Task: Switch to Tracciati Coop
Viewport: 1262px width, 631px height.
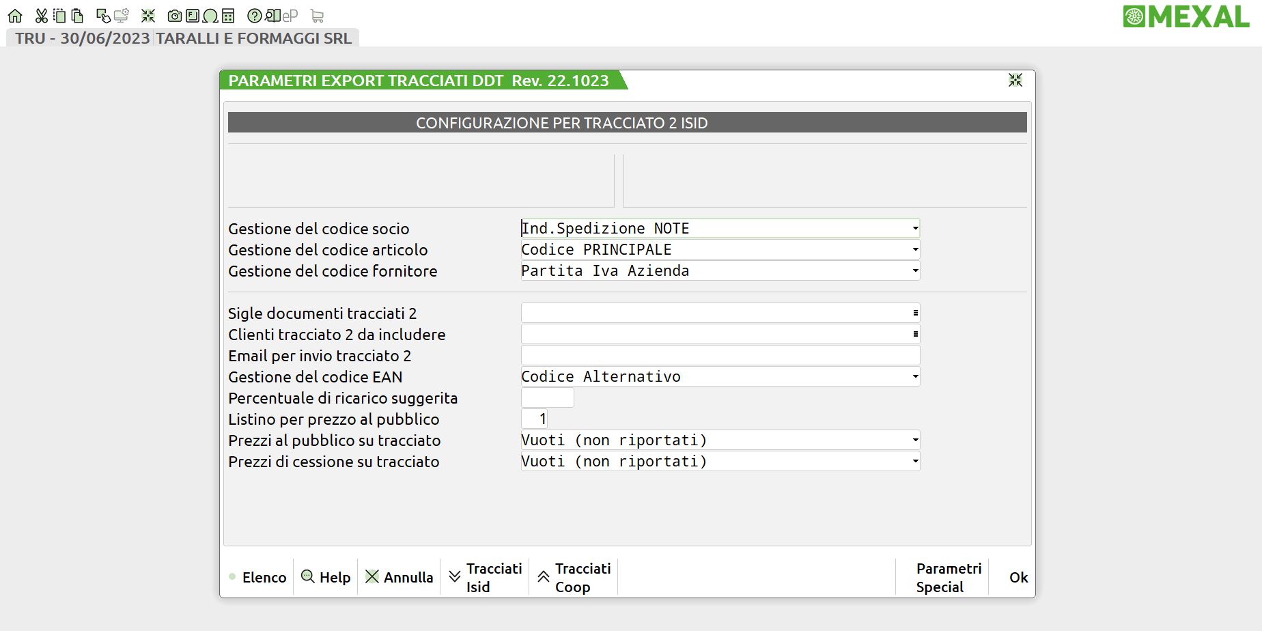Action: point(574,578)
